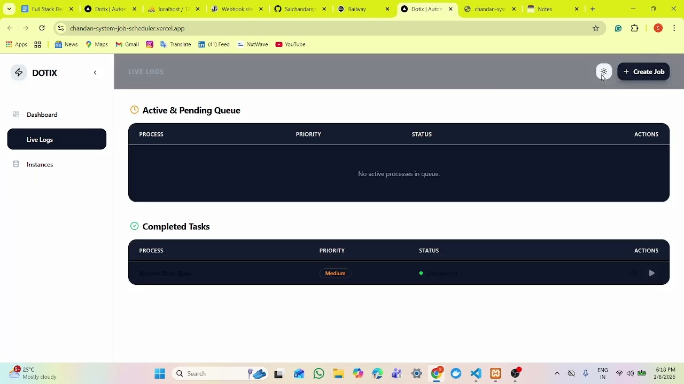The width and height of the screenshot is (684, 384).
Task: Open XAMPP from the taskbar
Action: (495, 373)
